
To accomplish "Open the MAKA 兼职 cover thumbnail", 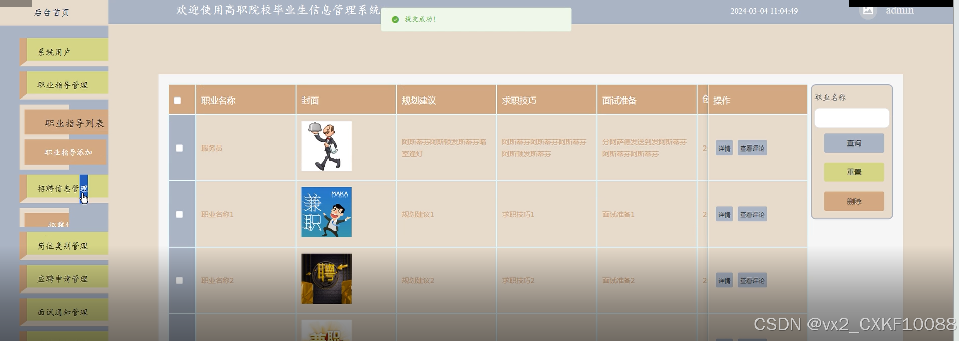I will coord(327,212).
